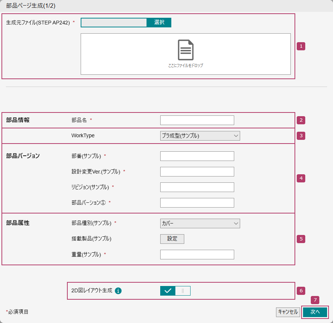Focus the 部品バージョン① text box
Image resolution: width=333 pixels, height=323 pixels.
pyautogui.click(x=197, y=203)
